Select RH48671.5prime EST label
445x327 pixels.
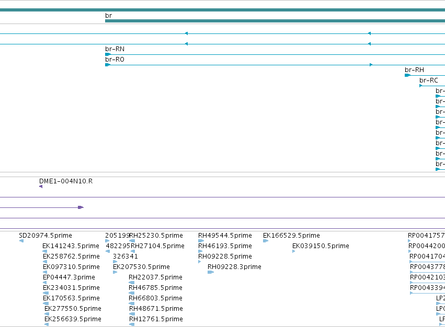(x=156, y=309)
